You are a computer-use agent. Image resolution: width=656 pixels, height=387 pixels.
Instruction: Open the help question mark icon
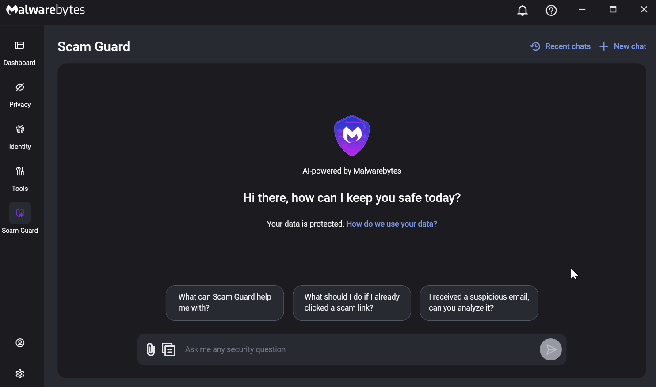551,10
